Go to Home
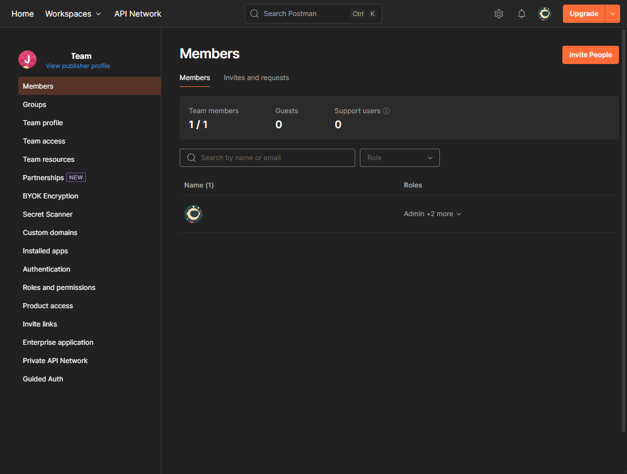This screenshot has height=474, width=627. [x=22, y=14]
